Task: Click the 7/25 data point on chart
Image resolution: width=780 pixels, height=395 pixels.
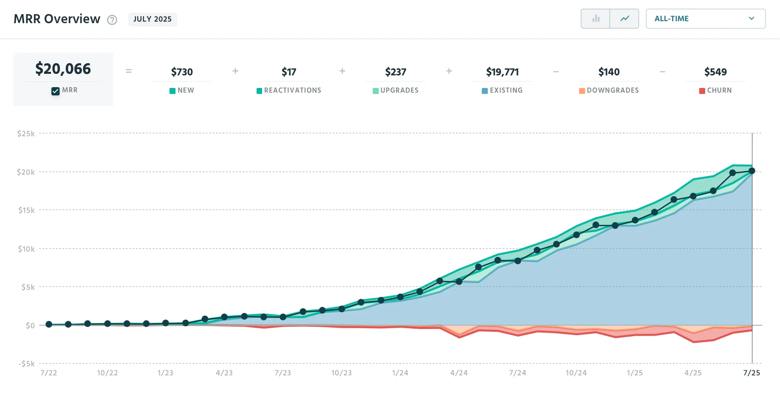Action: [752, 171]
